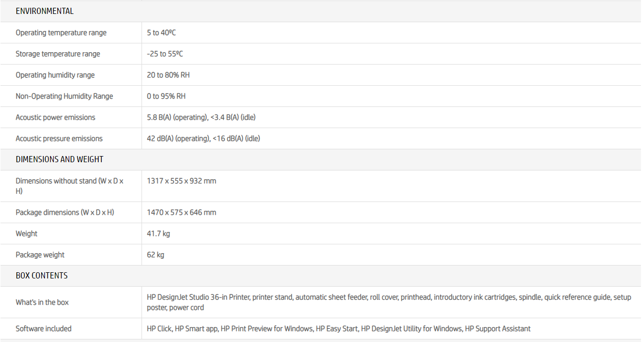Select the Acoustic pressure emissions label
The image size is (642, 342).
click(59, 138)
